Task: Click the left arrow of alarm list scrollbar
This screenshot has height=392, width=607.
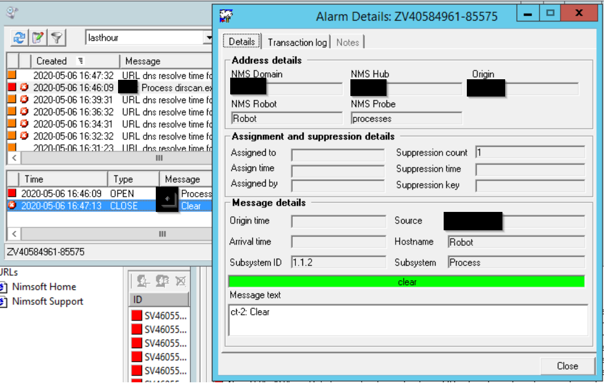Action: click(x=13, y=158)
